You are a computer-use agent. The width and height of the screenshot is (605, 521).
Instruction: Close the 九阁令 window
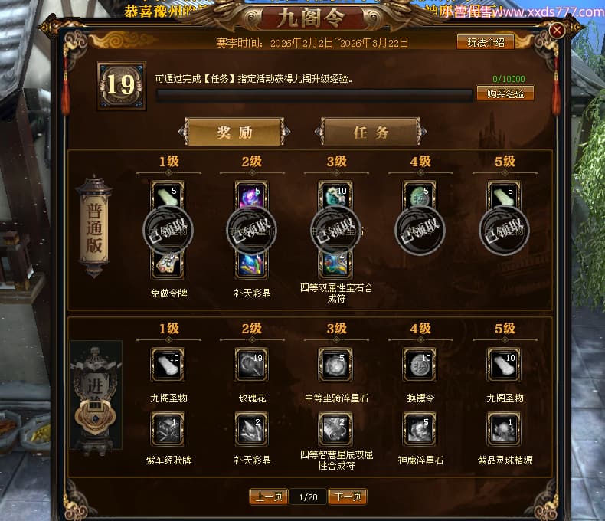click(x=557, y=30)
